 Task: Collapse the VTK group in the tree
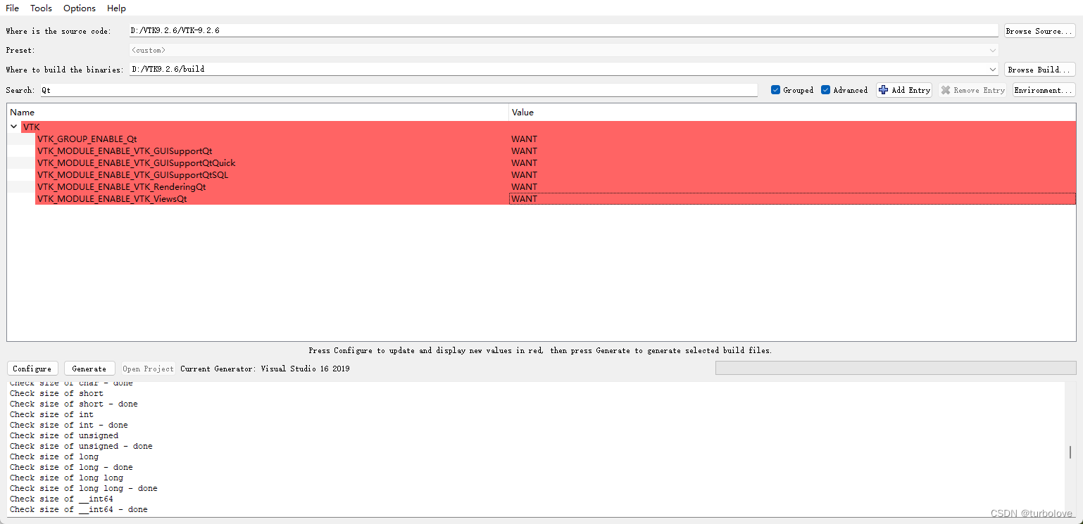coord(14,127)
